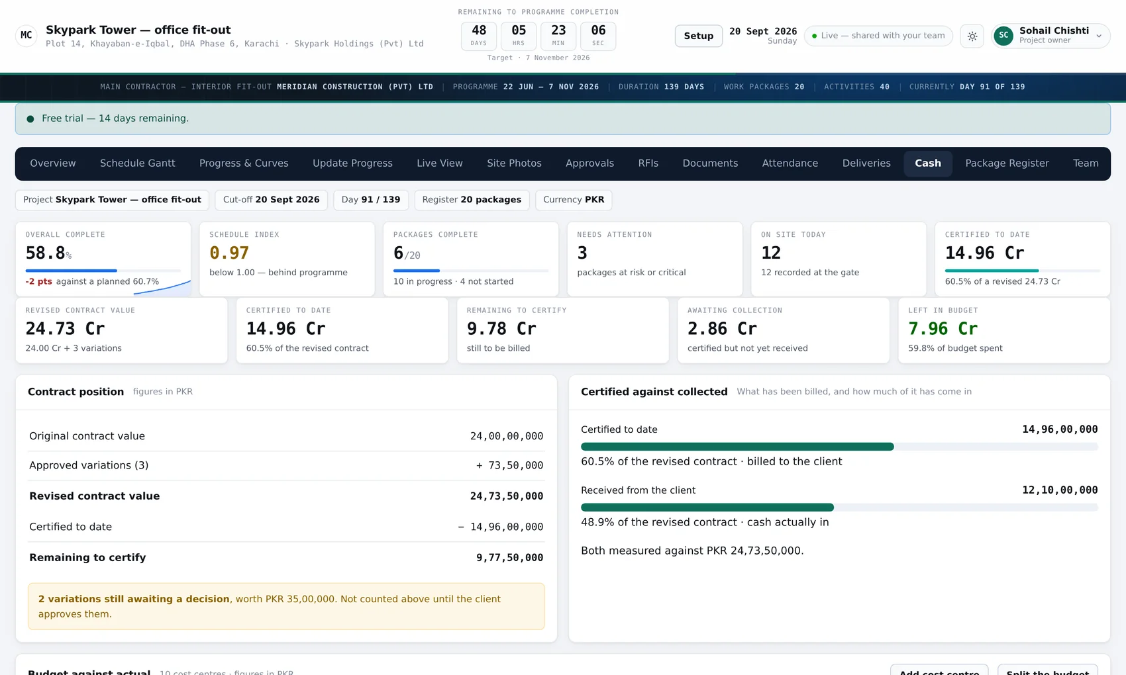1126x675 pixels.
Task: Open the Setup button
Action: (x=699, y=36)
